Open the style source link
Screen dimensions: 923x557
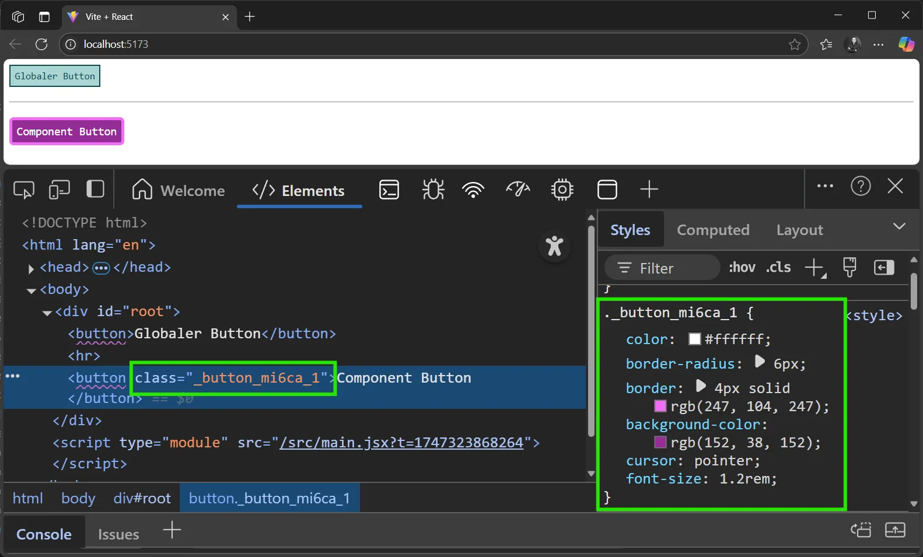pos(875,316)
